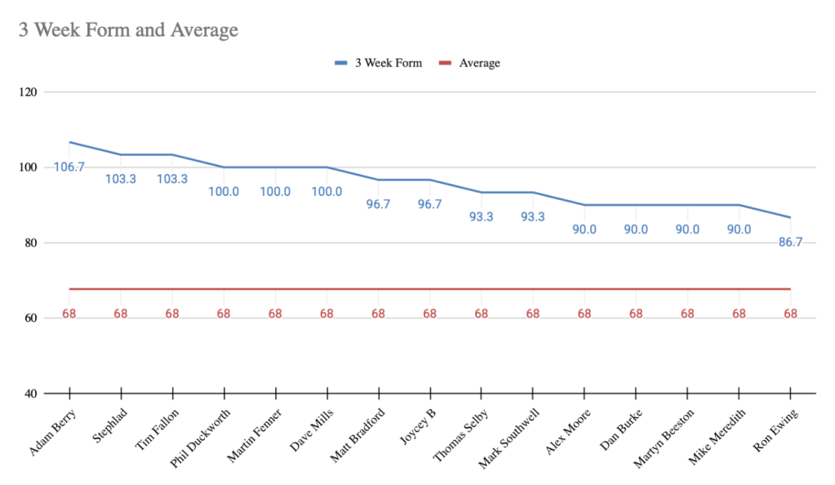
Task: Click the 'Ron Ewing' axis label
Action: (775, 425)
